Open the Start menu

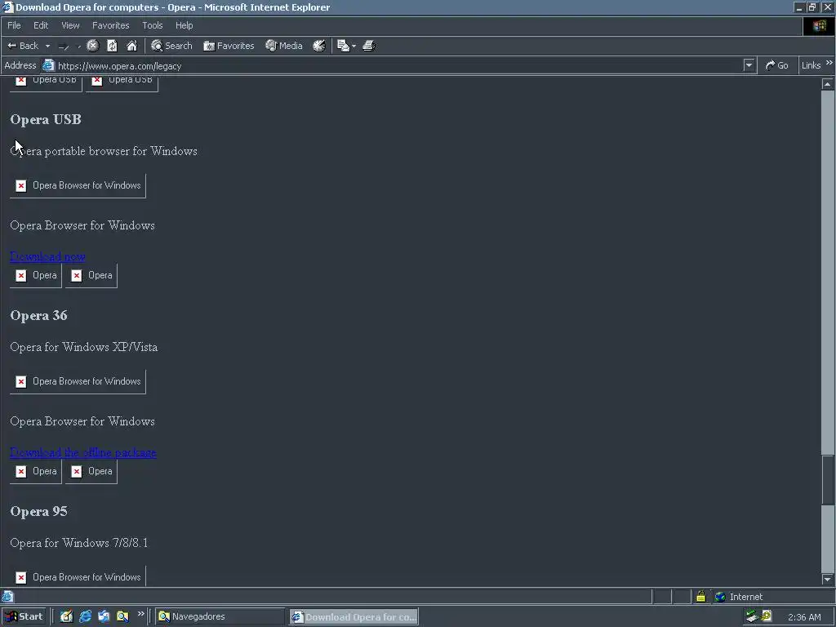24,616
